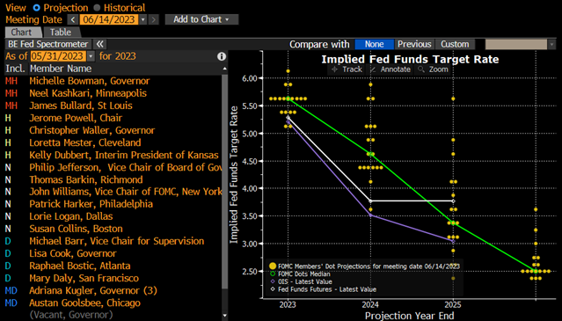Click the 2023 Fed Funds Futures diamond marker

[x=288, y=118]
